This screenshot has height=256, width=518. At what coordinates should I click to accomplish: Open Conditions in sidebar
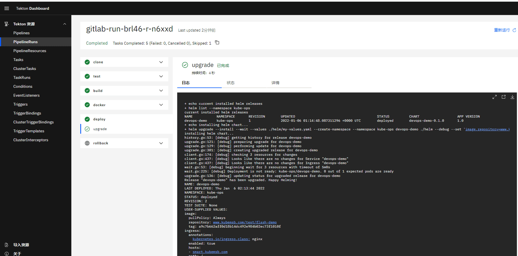tap(23, 86)
